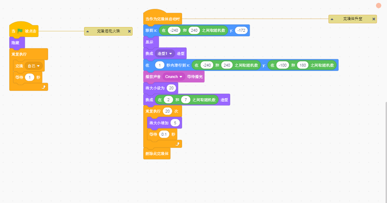The width and height of the screenshot is (387, 203).
Task: Click the green flag icon in hat block
Action: pyautogui.click(x=20, y=31)
